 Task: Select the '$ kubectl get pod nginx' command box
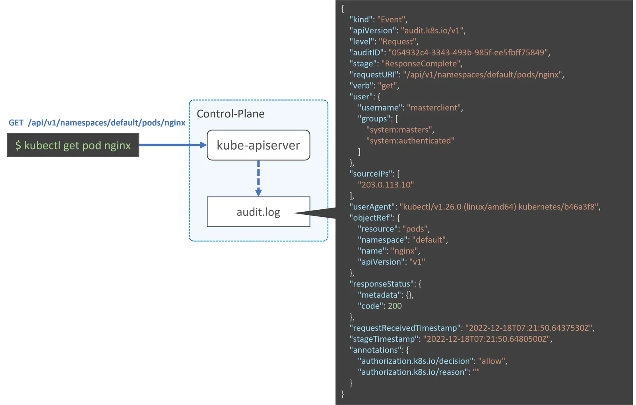click(x=73, y=145)
